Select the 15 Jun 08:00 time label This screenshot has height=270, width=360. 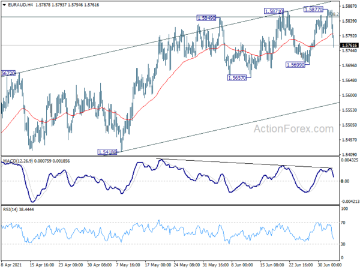273,265
